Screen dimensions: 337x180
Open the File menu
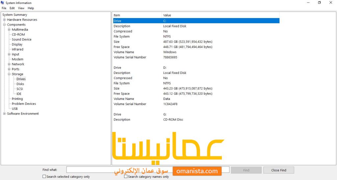pyautogui.click(x=4, y=8)
